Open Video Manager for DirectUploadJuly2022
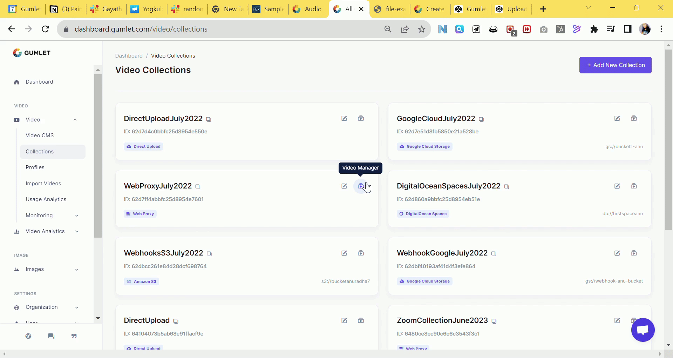 361,118
